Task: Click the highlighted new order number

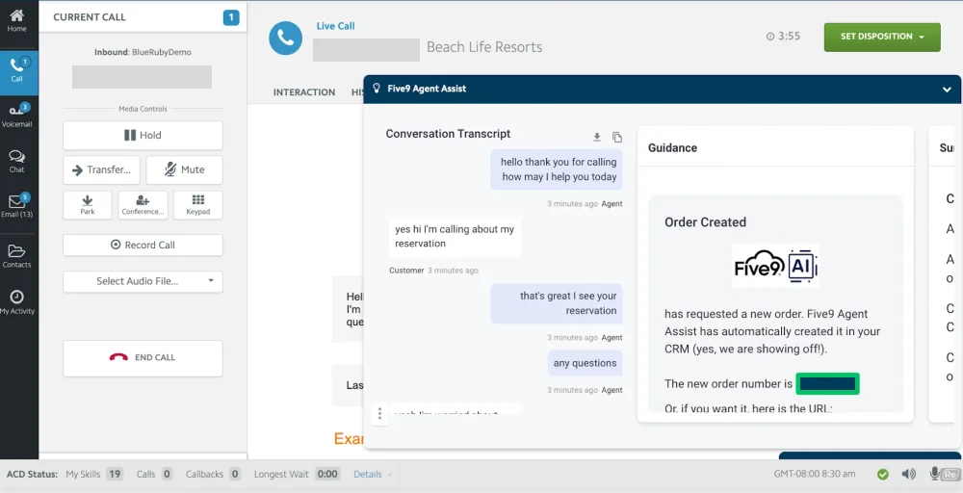Action: tap(827, 384)
